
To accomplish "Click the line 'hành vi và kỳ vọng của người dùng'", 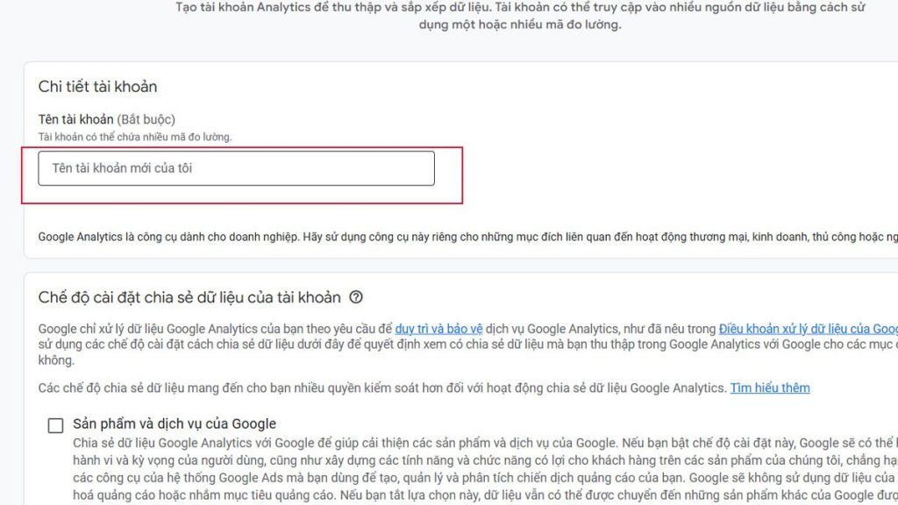I will (x=485, y=460).
